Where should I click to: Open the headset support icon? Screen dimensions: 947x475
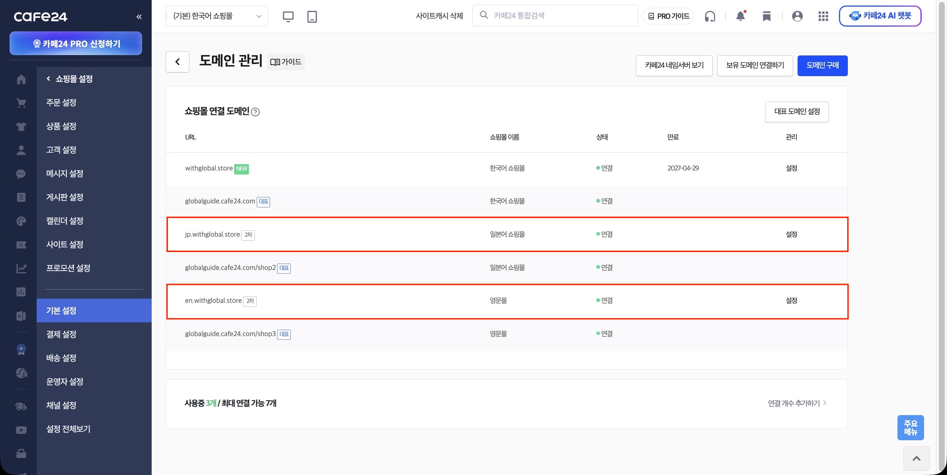710,16
